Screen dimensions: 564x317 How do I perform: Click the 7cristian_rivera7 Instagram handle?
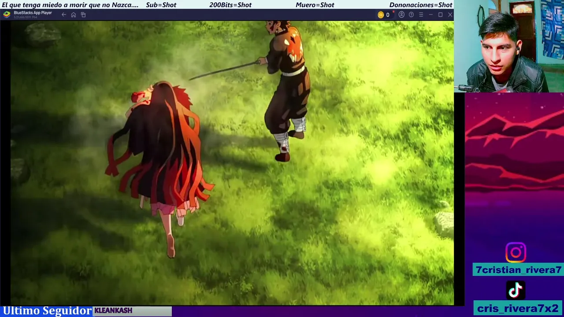(518, 270)
